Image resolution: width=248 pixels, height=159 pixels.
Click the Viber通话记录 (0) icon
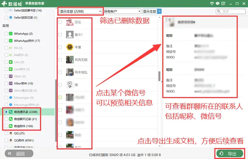coord(11,90)
